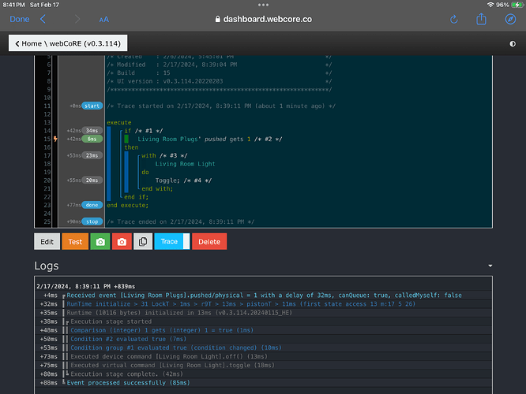Viewport: 526px width, 394px height.
Task: Open in Safari using compass icon
Action: (510, 19)
